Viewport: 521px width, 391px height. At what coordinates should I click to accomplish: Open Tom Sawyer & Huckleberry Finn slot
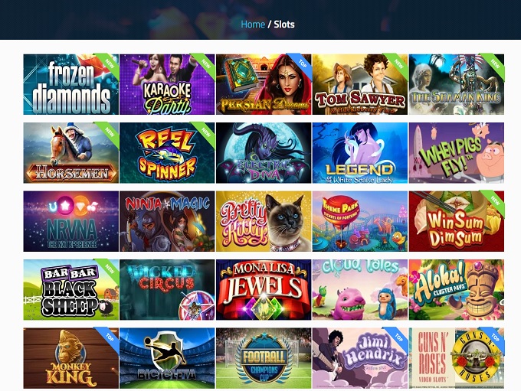360,84
